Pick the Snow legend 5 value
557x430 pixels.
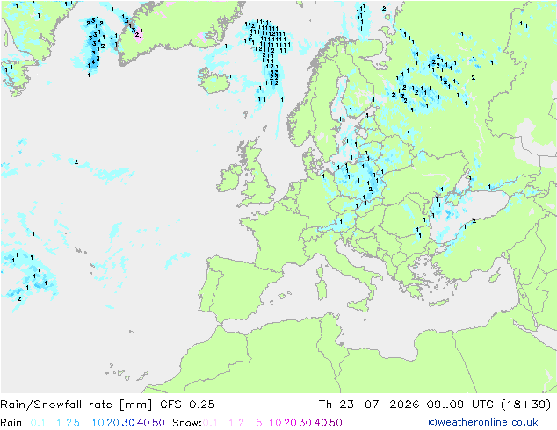coord(259,423)
